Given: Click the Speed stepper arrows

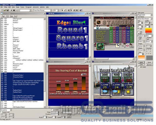Looking at the screenshot, I should click(65, 117).
